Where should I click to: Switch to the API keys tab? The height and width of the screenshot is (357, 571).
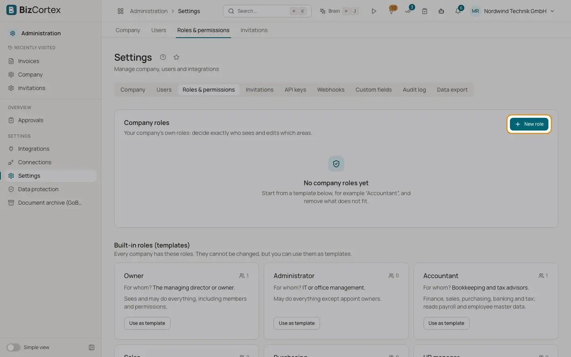point(295,90)
